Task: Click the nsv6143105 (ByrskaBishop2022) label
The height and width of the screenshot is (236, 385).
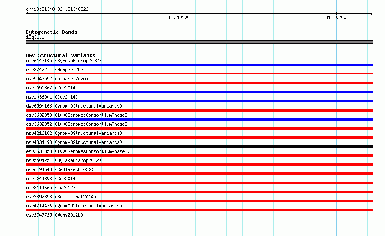Action: coord(64,61)
